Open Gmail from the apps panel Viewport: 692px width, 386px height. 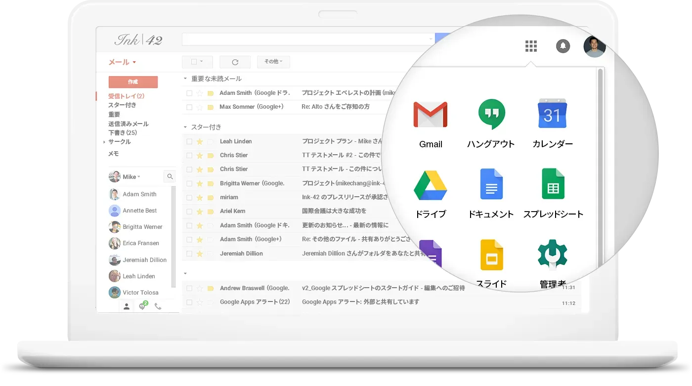431,125
